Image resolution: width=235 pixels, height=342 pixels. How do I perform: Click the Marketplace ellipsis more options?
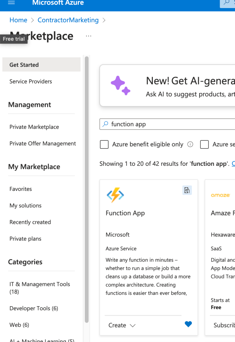point(89,36)
